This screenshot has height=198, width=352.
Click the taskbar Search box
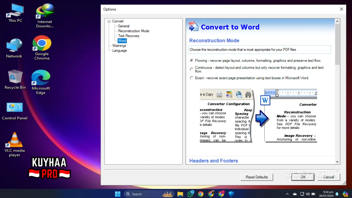tap(149, 194)
